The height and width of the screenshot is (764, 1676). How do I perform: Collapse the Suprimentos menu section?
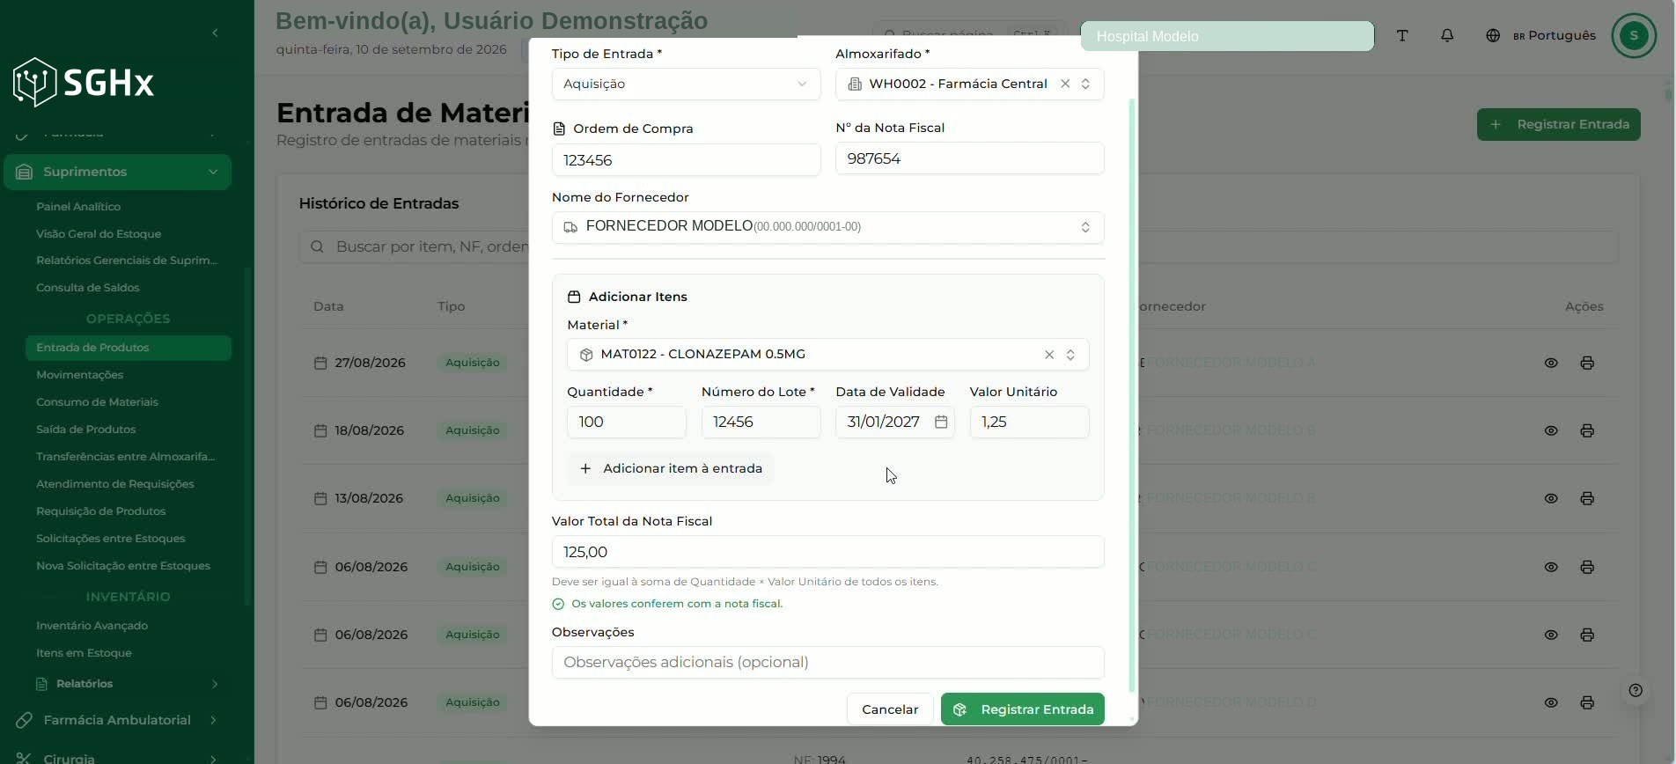pos(118,172)
